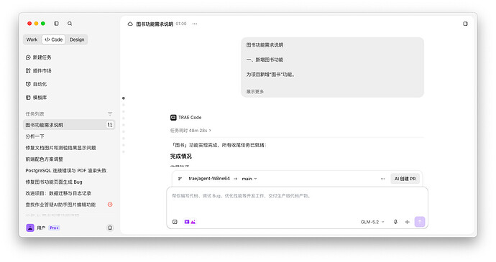Open notifications bell icon in sidebar footer
This screenshot has height=262, width=496.
click(x=110, y=228)
